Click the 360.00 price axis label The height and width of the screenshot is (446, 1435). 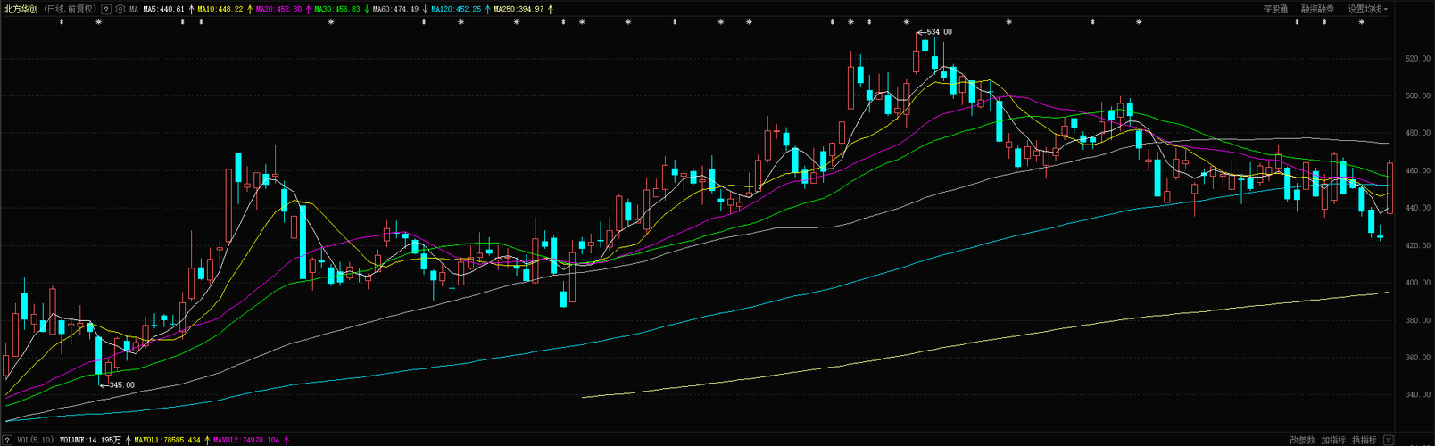pos(1417,358)
